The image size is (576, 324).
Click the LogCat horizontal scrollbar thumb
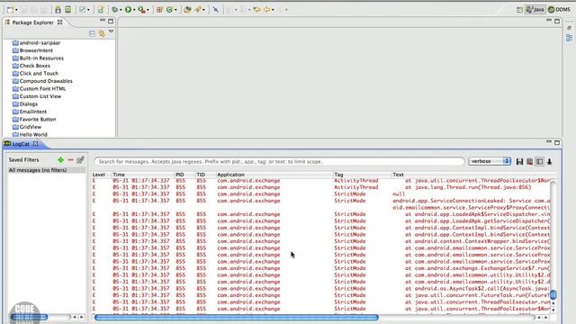(x=236, y=318)
